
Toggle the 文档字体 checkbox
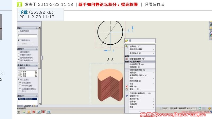(x=19, y=40)
